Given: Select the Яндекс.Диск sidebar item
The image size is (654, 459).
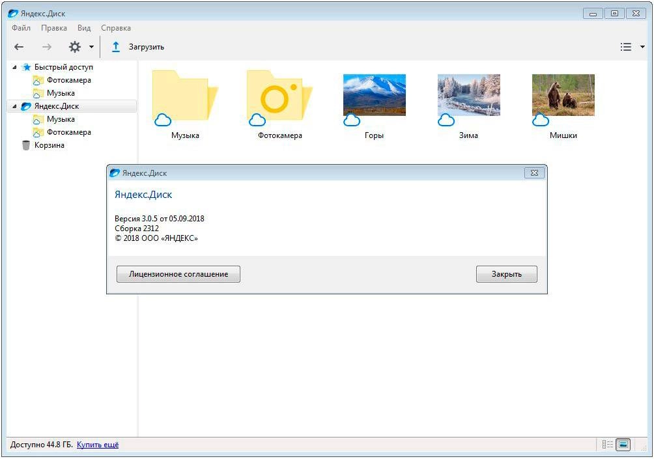Looking at the screenshot, I should click(x=72, y=106).
